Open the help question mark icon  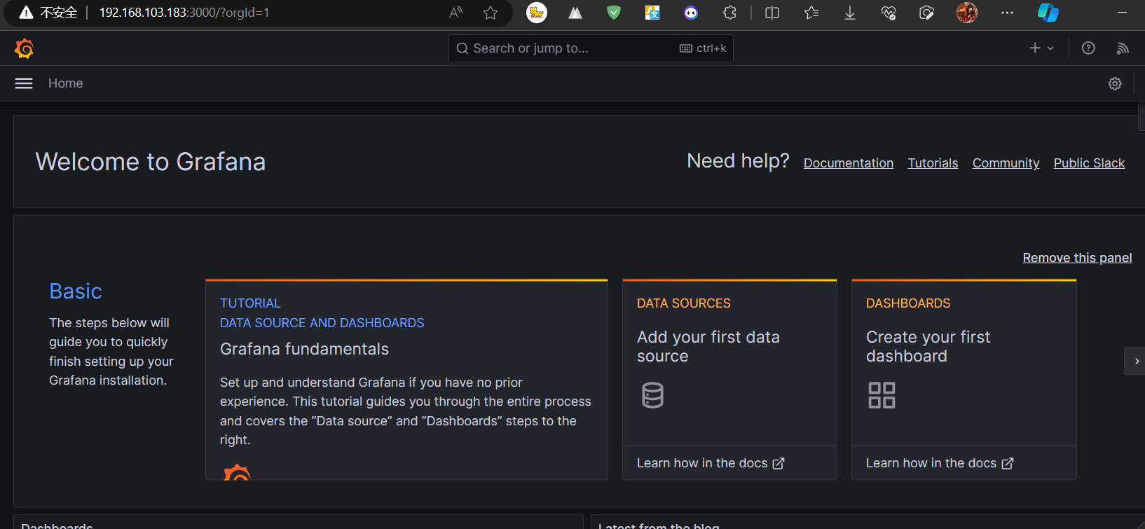(1088, 48)
